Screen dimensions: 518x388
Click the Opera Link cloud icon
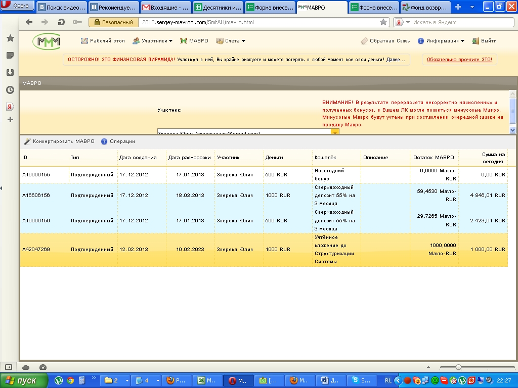tap(26, 367)
